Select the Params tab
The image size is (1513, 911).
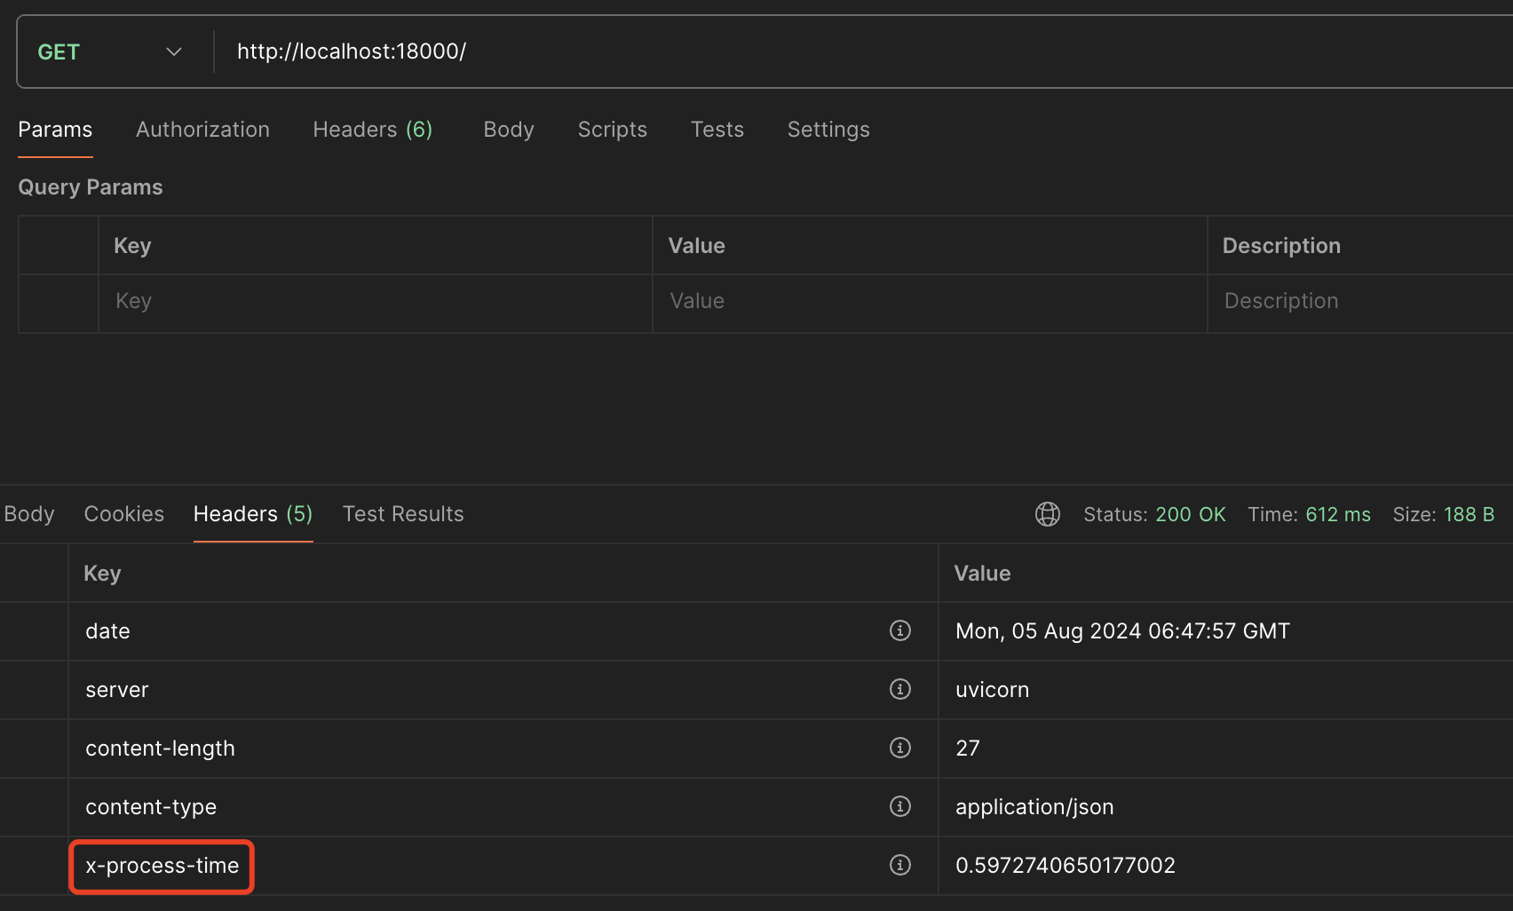55,130
